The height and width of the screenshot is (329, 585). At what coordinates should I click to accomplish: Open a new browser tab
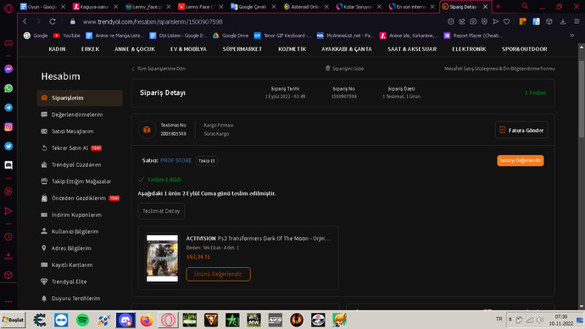(x=498, y=6)
